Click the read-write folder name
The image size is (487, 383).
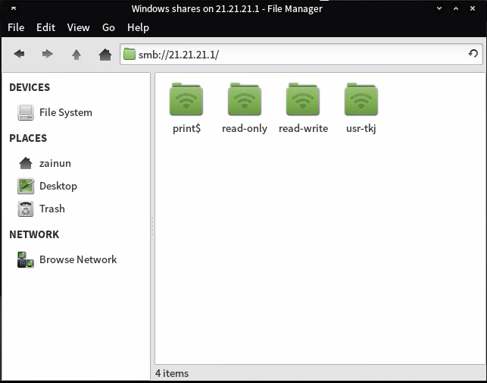click(303, 128)
